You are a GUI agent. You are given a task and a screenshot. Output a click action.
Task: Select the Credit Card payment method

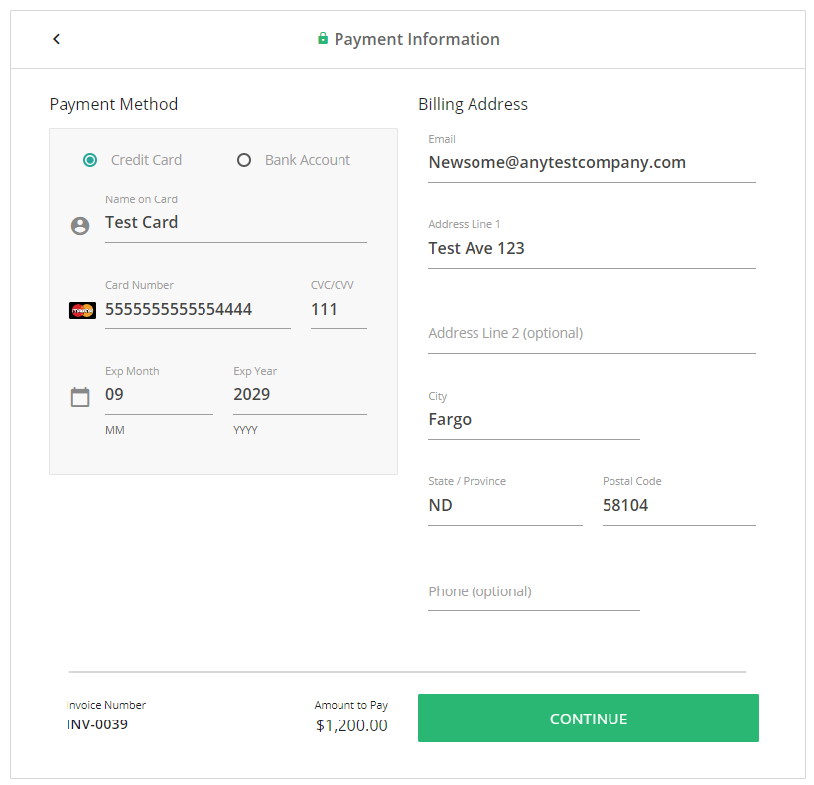(90, 160)
